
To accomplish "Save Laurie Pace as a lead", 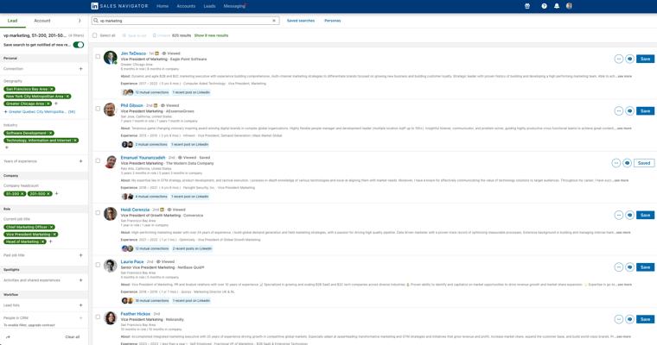I will click(x=645, y=267).
